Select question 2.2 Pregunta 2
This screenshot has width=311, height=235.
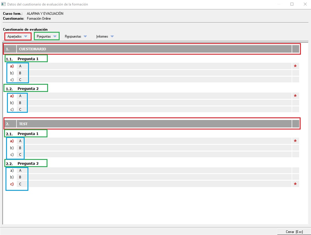(28, 164)
